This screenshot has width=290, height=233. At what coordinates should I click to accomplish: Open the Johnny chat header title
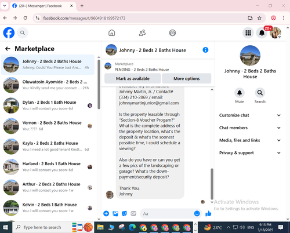(153, 50)
